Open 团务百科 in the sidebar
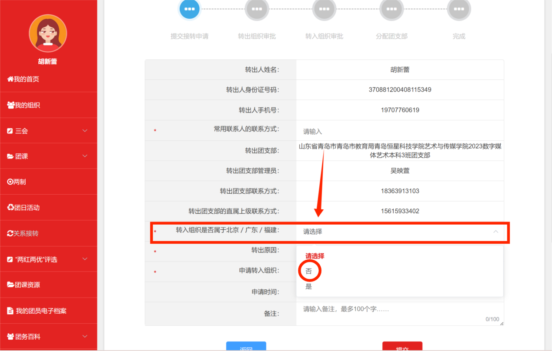552x351 pixels. coord(27,337)
